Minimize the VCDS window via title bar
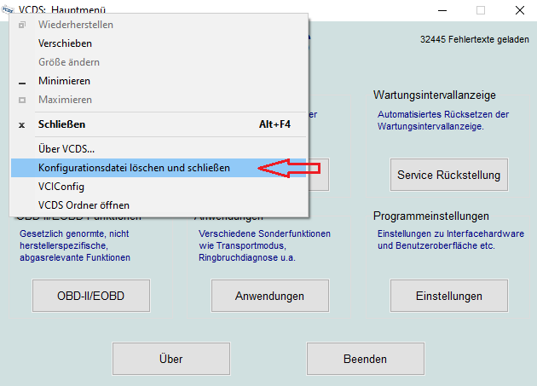The height and width of the screenshot is (386, 537). [442, 10]
